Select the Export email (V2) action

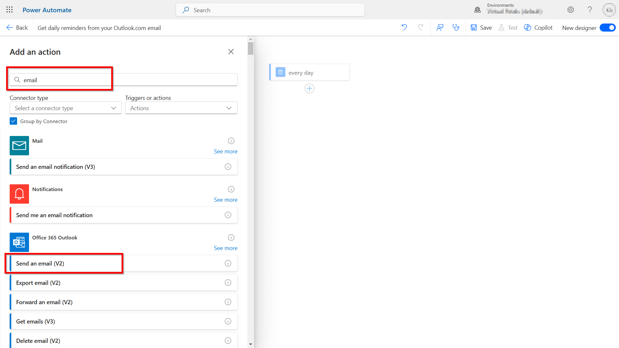(123, 283)
